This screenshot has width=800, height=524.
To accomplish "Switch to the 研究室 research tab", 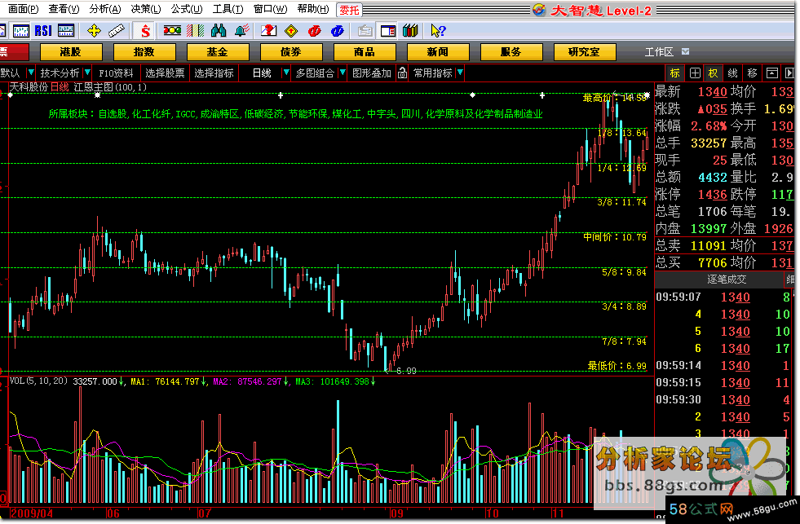I will [585, 52].
